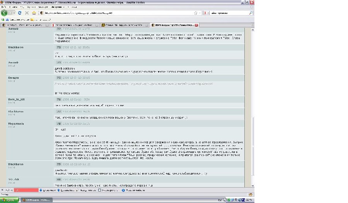Open Born_to_Kill user profile link
The width and height of the screenshot is (348, 203).
point(17,99)
